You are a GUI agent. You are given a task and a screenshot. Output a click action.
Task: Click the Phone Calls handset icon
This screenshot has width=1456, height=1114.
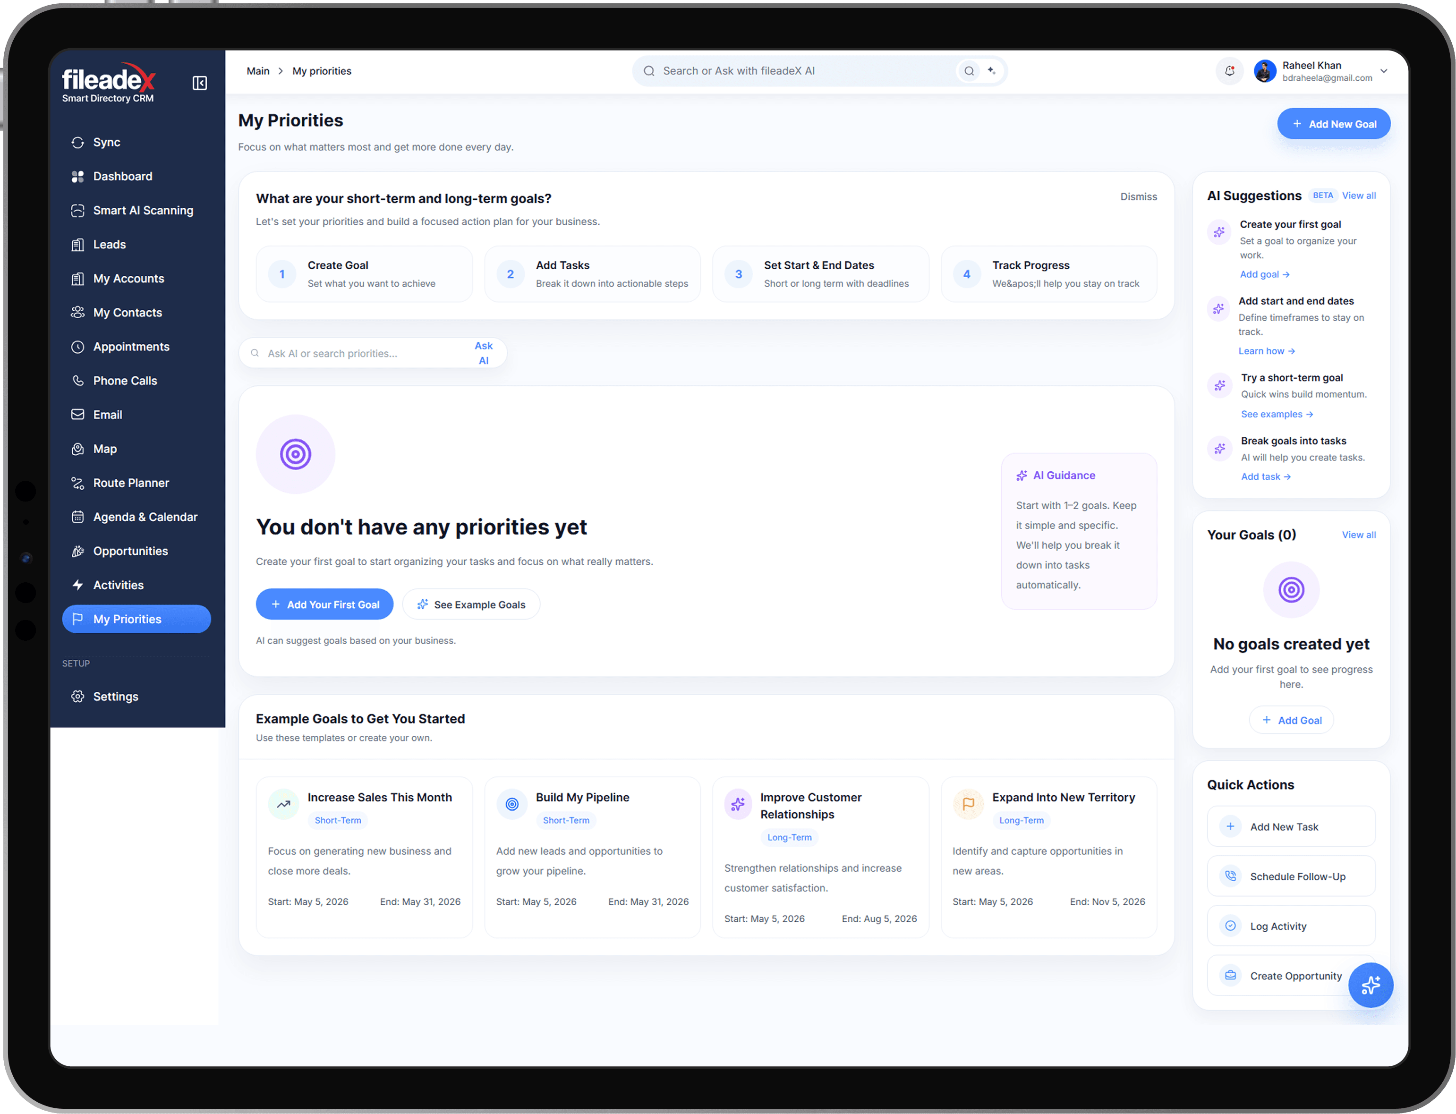[77, 381]
